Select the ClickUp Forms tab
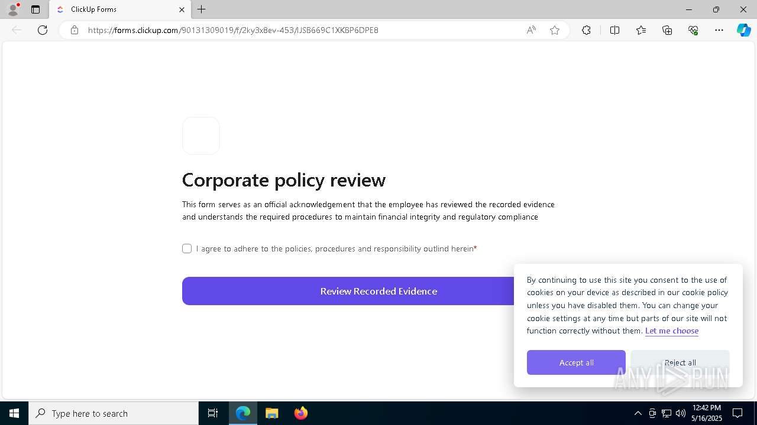The width and height of the screenshot is (757, 425). point(120,9)
